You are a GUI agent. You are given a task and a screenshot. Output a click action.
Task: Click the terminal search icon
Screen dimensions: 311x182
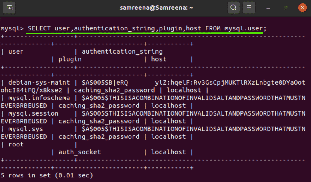tap(234, 8)
